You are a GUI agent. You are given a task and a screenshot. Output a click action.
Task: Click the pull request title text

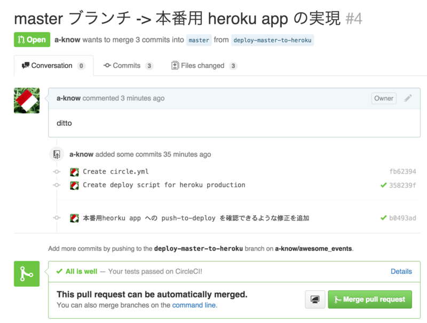[177, 19]
